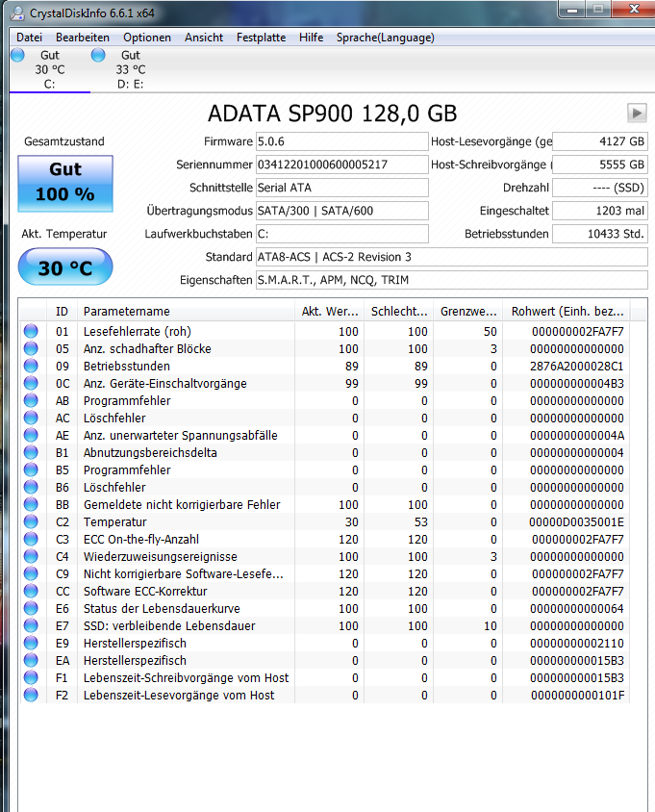This screenshot has height=812, width=655.
Task: Click status orb for Anz. schadhafter Blöcke row
Action: (31, 348)
